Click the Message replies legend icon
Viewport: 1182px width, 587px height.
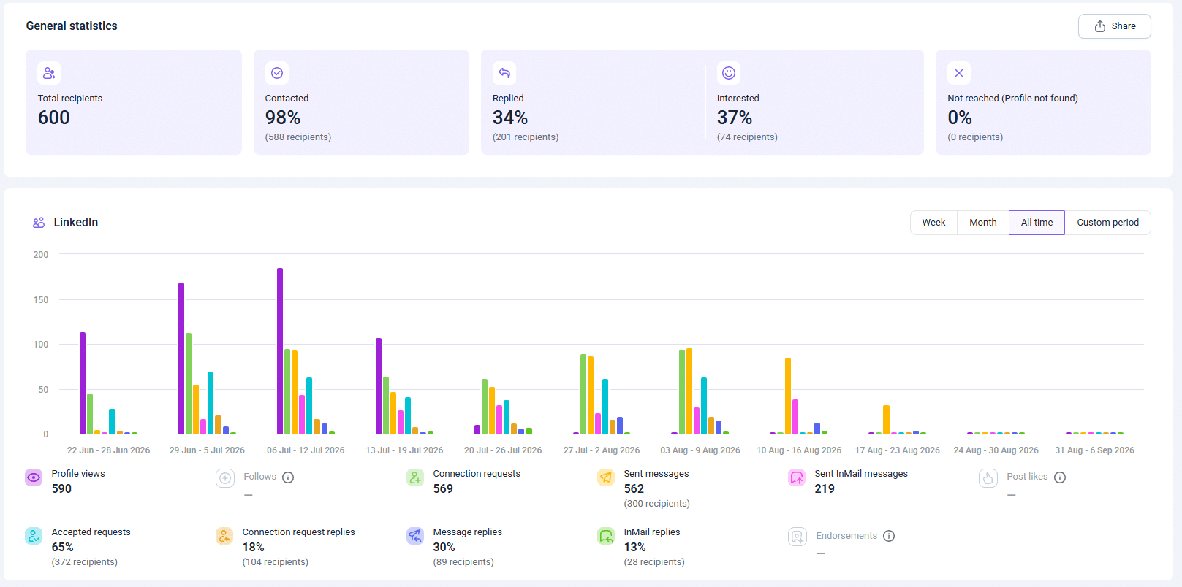(x=415, y=536)
